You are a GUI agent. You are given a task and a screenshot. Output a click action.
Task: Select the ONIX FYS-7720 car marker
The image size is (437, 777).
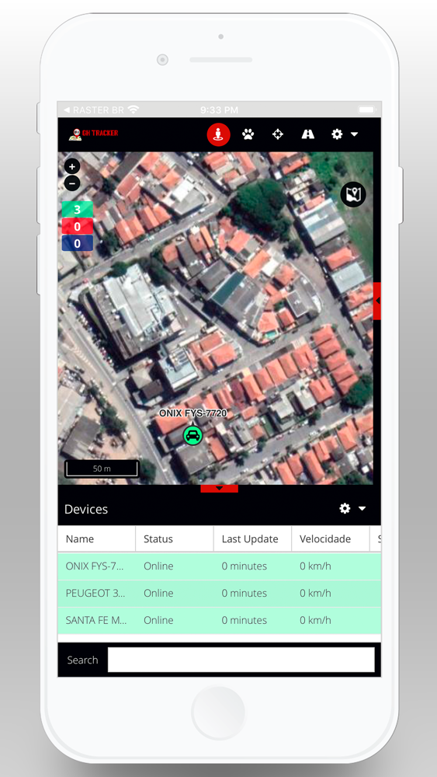[x=193, y=436]
